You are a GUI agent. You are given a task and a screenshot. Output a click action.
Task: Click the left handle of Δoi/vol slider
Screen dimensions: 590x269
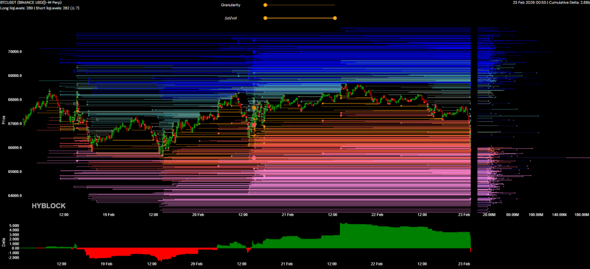265,18
